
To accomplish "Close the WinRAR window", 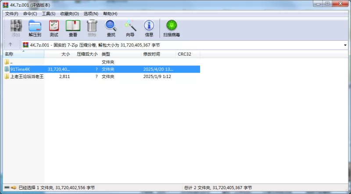I will (x=340, y=4).
